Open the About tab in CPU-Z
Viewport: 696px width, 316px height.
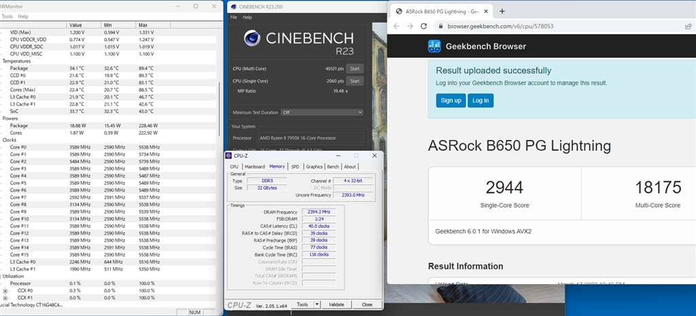tap(350, 166)
